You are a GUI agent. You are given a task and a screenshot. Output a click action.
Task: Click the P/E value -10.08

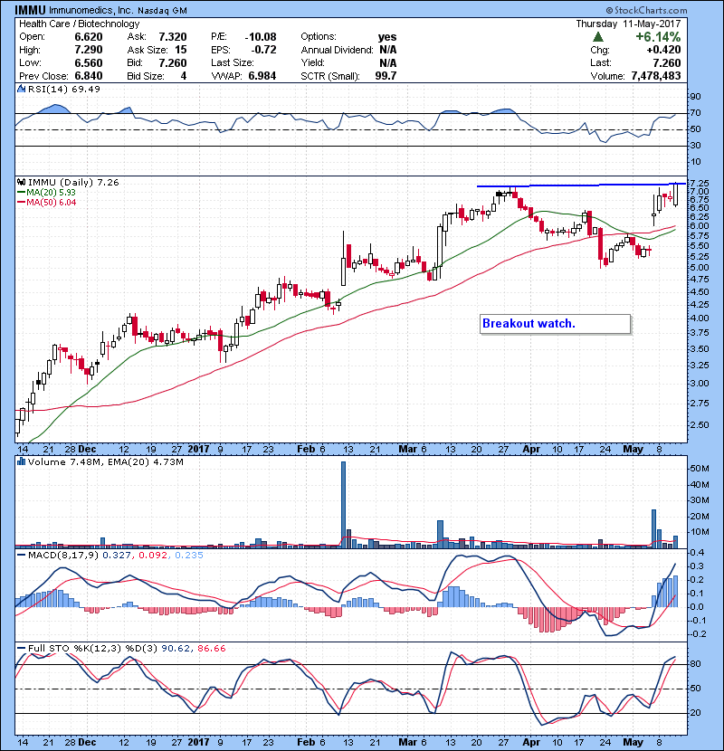260,37
